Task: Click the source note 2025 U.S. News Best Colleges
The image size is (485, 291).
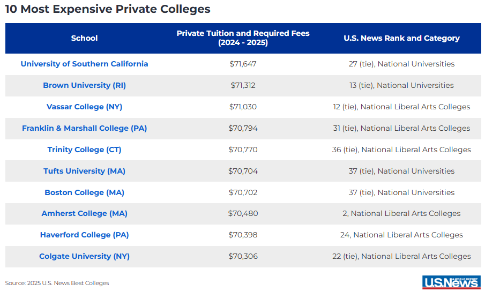Action: (x=57, y=283)
